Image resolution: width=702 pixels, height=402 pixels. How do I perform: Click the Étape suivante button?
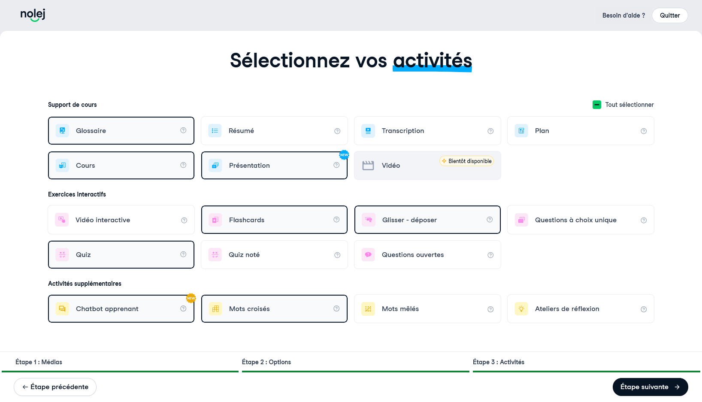tap(650, 387)
